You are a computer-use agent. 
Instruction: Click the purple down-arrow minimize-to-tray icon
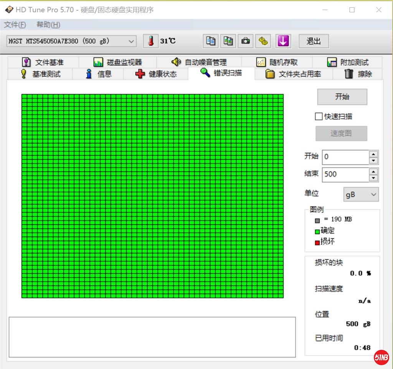[x=283, y=41]
